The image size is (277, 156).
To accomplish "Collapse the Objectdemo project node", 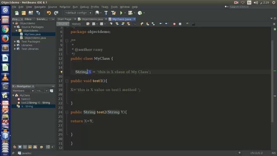I will point(13,23).
